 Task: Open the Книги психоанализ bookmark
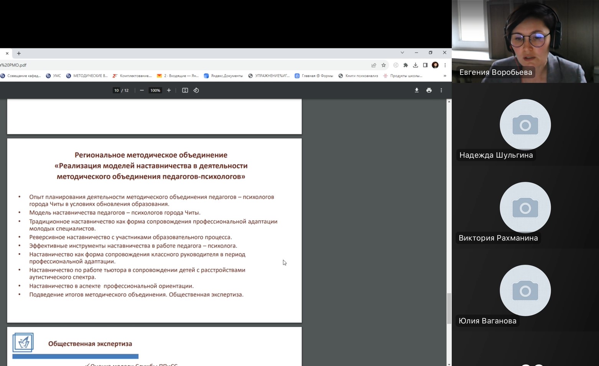[x=358, y=76]
